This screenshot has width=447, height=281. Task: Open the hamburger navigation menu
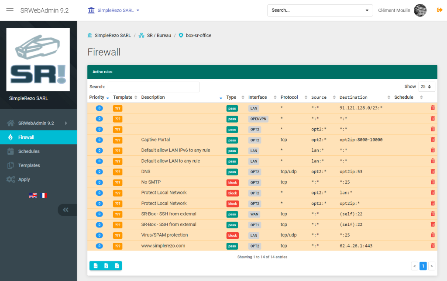click(x=10, y=10)
